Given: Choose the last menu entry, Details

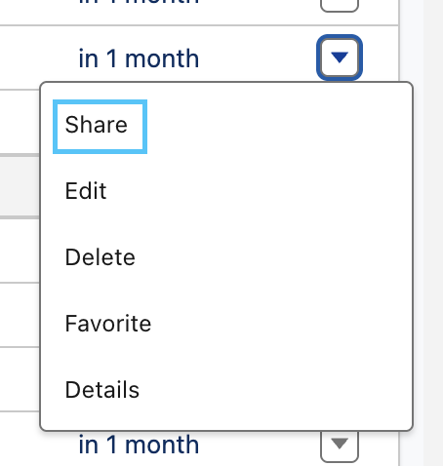Looking at the screenshot, I should pyautogui.click(x=102, y=390).
